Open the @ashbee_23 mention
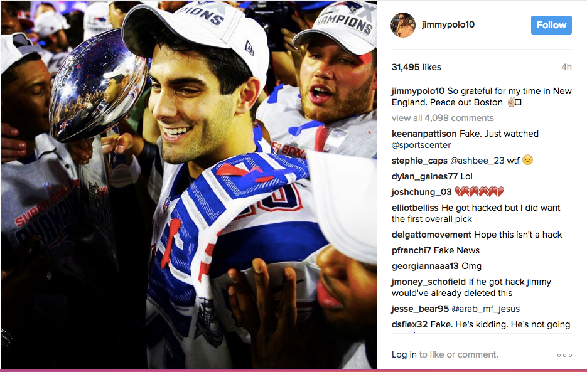Viewport: 587px width, 372px height. 477,161
